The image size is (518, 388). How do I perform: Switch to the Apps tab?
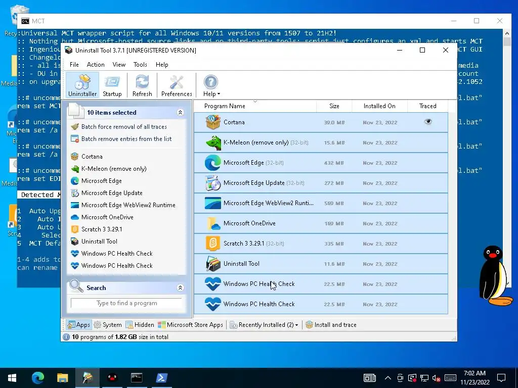click(78, 325)
